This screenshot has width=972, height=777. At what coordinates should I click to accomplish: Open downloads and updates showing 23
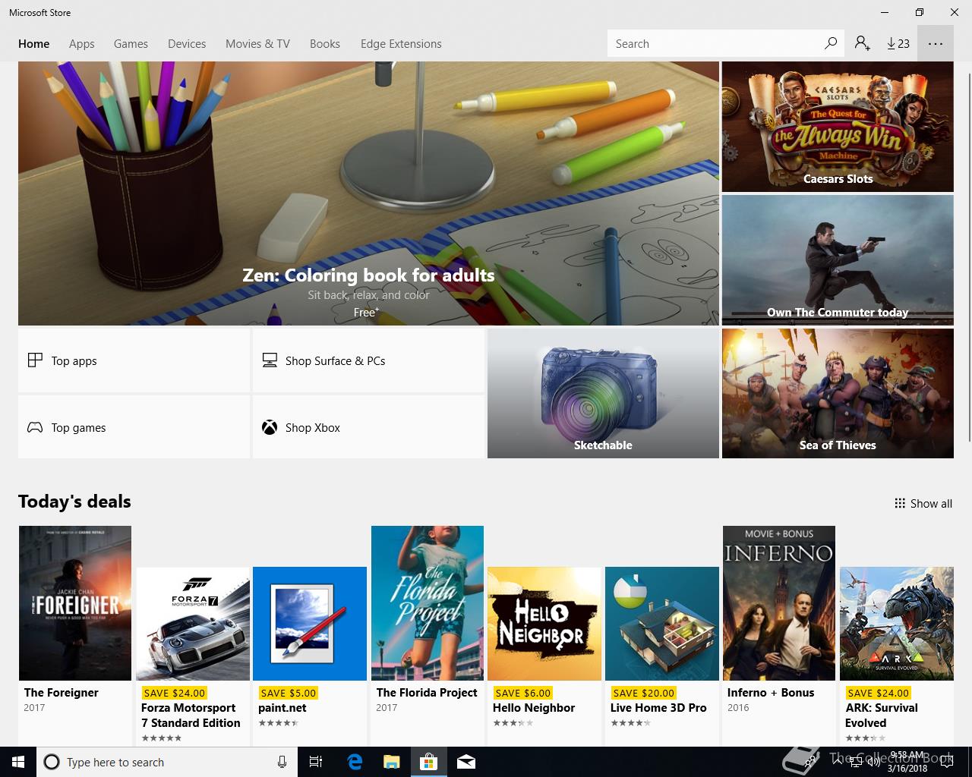click(x=898, y=43)
